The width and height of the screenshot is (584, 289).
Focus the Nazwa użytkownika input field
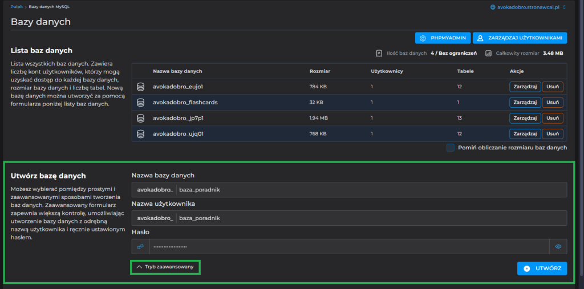tap(371, 218)
